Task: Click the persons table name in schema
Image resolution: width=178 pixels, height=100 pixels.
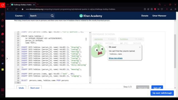Action: coord(98,39)
